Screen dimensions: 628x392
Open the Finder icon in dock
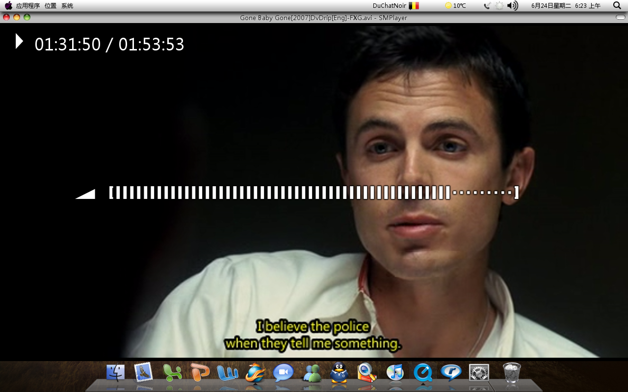116,372
